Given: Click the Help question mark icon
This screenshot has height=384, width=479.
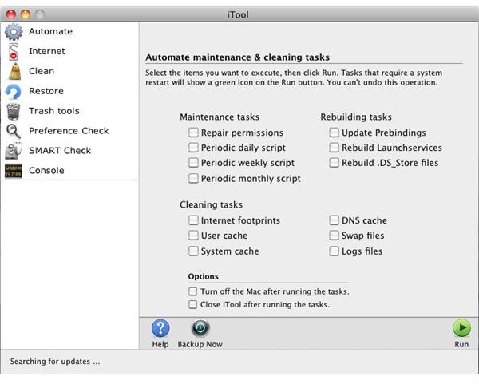Looking at the screenshot, I should 160,328.
